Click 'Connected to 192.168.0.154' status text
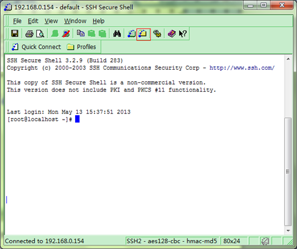Viewport: 297px width, 249px height. tap(44, 241)
